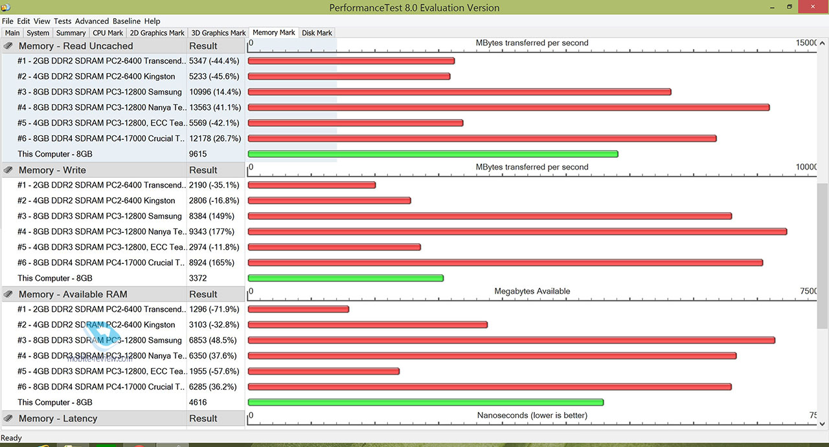Select result value 5233 (-45.6%)
The height and width of the screenshot is (447, 829).
214,76
